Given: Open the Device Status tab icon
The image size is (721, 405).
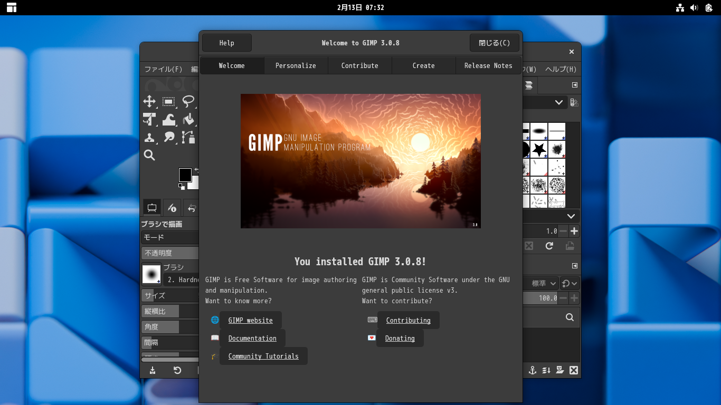Looking at the screenshot, I should pyautogui.click(x=171, y=208).
